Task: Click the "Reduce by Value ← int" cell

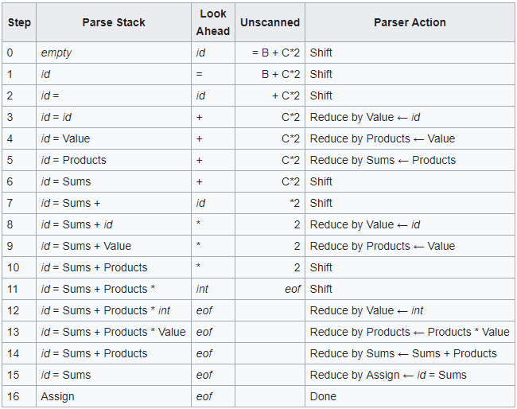Action: [367, 310]
